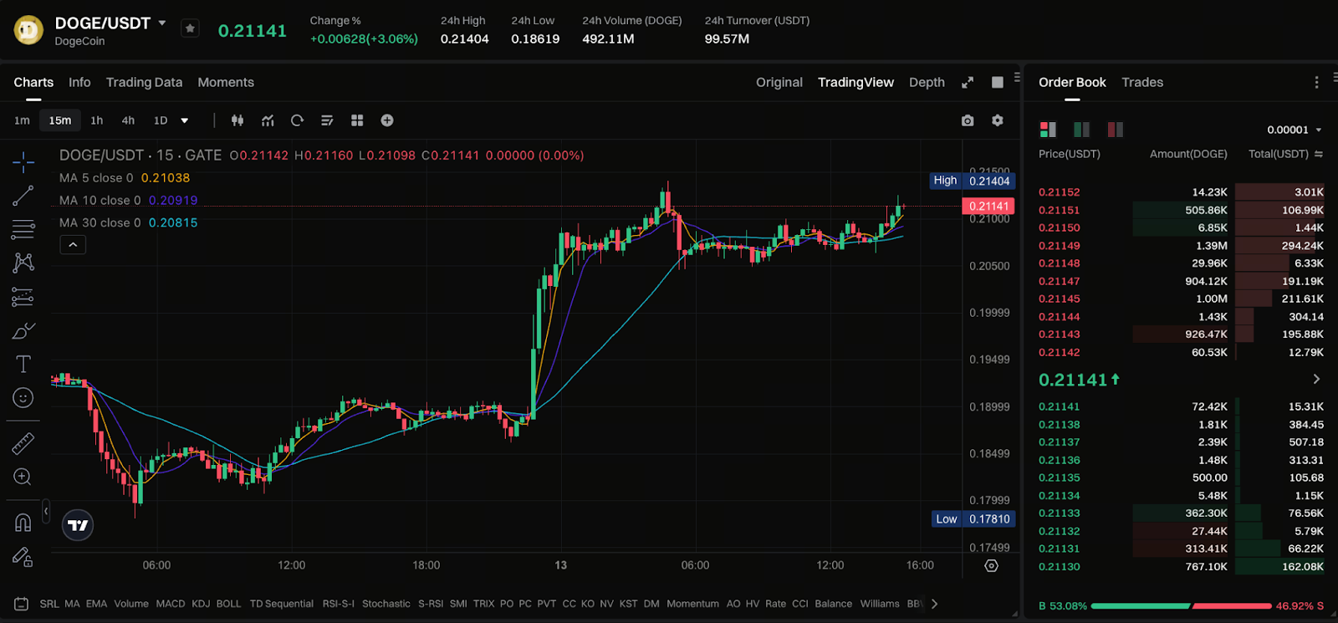The height and width of the screenshot is (623, 1338).
Task: Add the Stochastic indicator
Action: [386, 604]
